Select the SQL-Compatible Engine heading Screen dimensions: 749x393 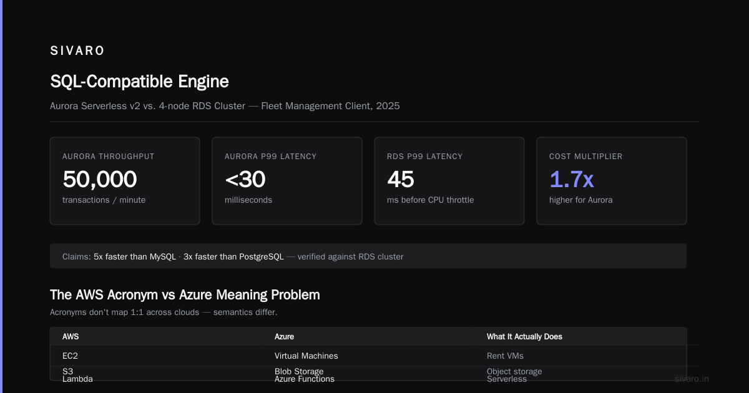(139, 82)
